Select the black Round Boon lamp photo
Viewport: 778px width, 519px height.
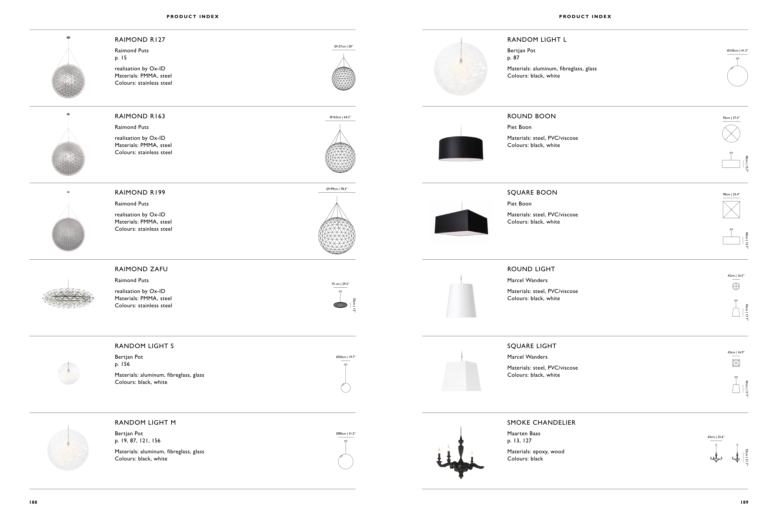click(461, 148)
